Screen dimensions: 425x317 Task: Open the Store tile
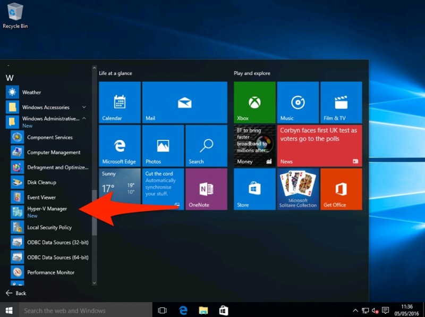coord(255,189)
